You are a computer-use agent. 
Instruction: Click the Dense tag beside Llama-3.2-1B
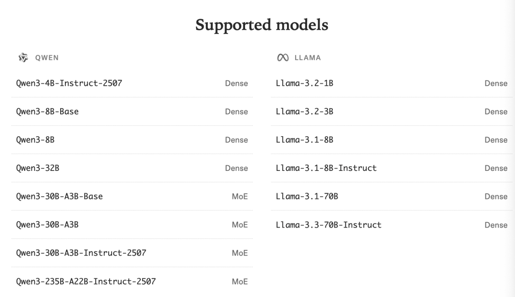(x=496, y=83)
